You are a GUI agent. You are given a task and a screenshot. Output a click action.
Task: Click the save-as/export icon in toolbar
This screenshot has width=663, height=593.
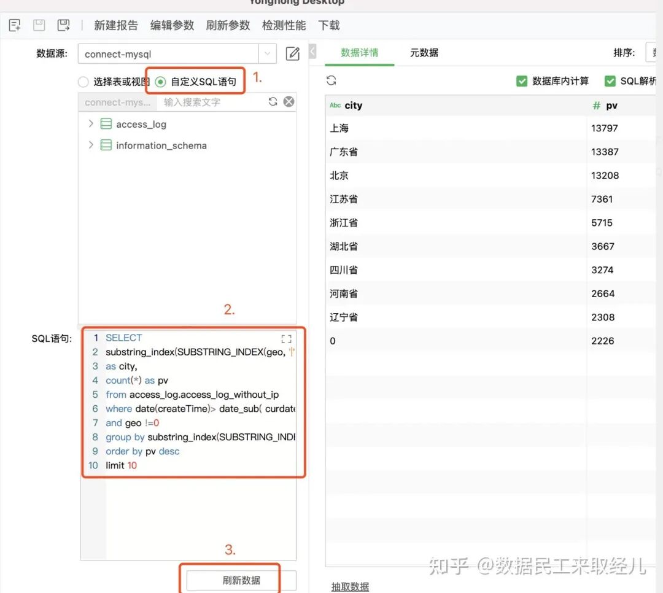[63, 25]
